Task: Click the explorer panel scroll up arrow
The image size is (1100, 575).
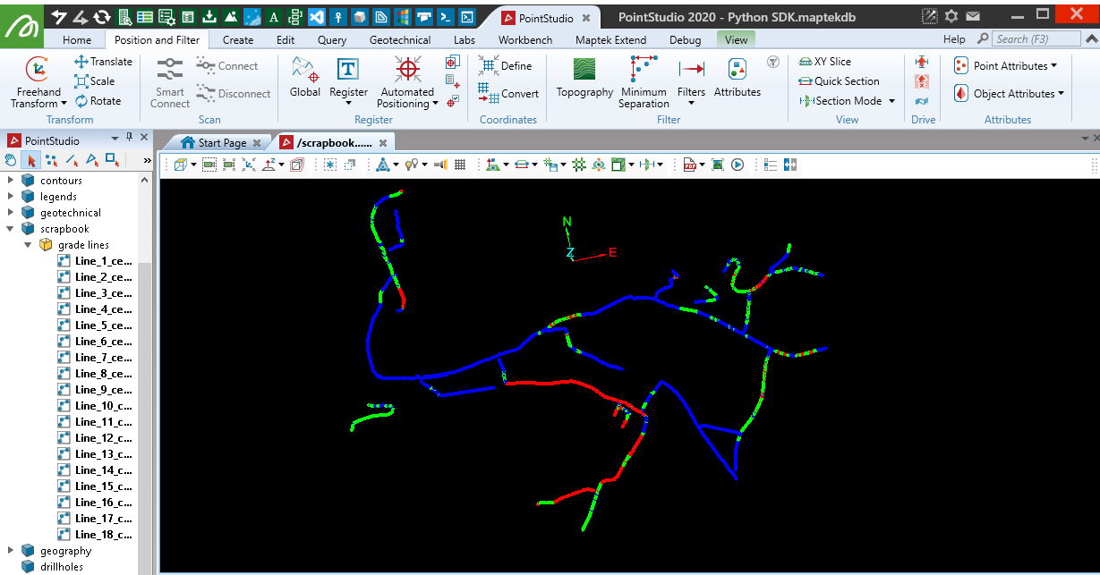Action: point(145,180)
